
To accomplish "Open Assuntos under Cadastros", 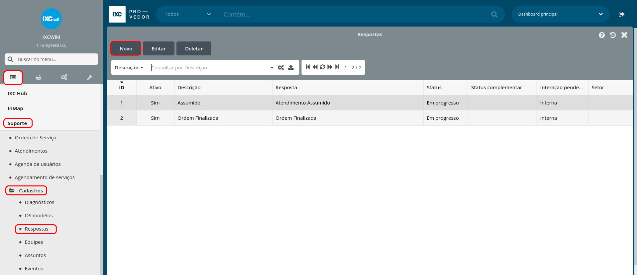I will [35, 255].
